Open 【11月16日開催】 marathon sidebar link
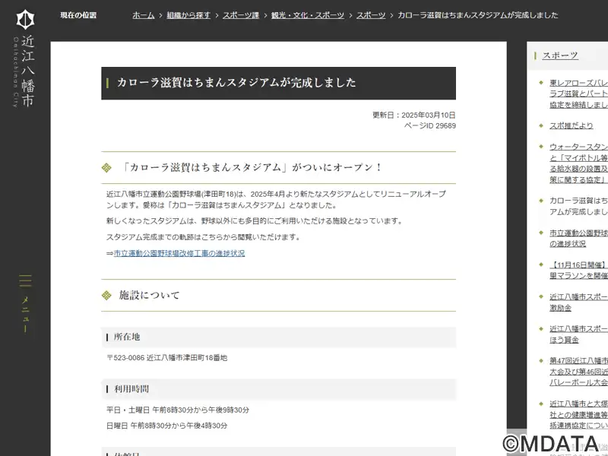The width and height of the screenshot is (608, 456). pyautogui.click(x=578, y=271)
